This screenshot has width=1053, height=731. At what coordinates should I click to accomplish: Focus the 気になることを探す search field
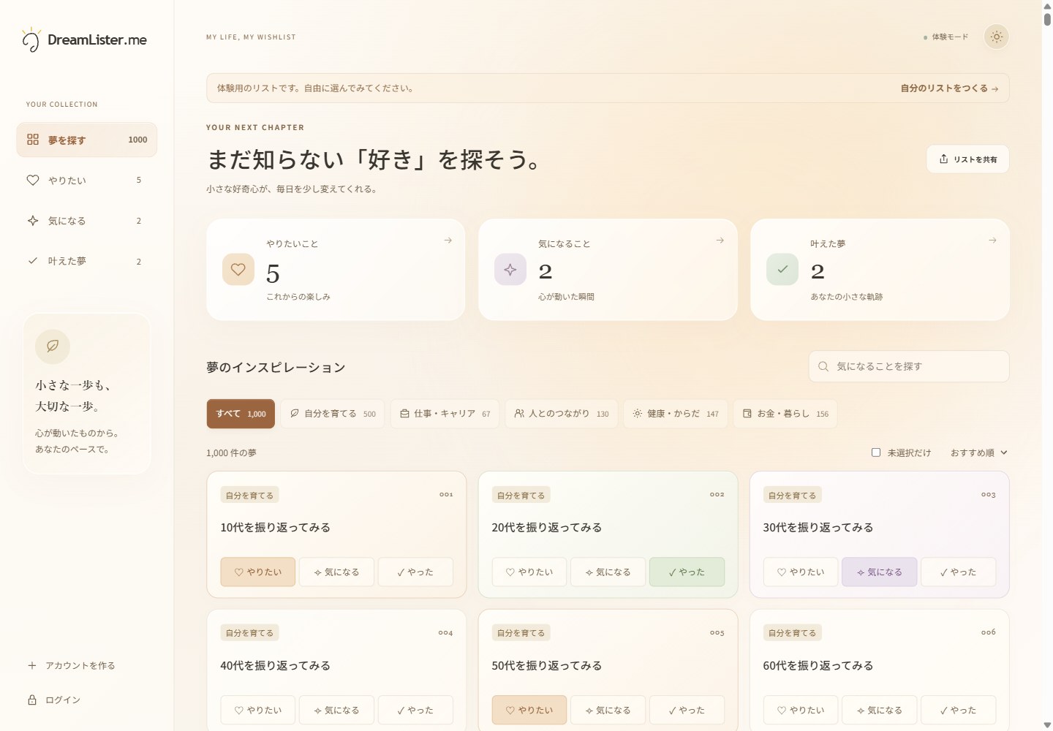click(909, 366)
